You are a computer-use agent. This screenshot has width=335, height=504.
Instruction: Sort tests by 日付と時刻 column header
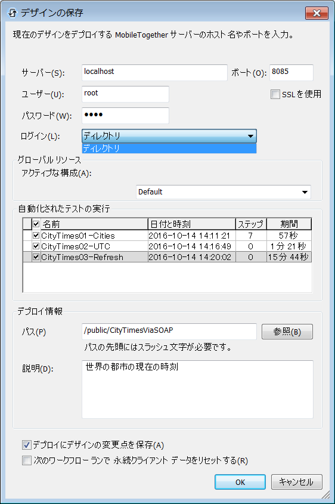point(191,224)
